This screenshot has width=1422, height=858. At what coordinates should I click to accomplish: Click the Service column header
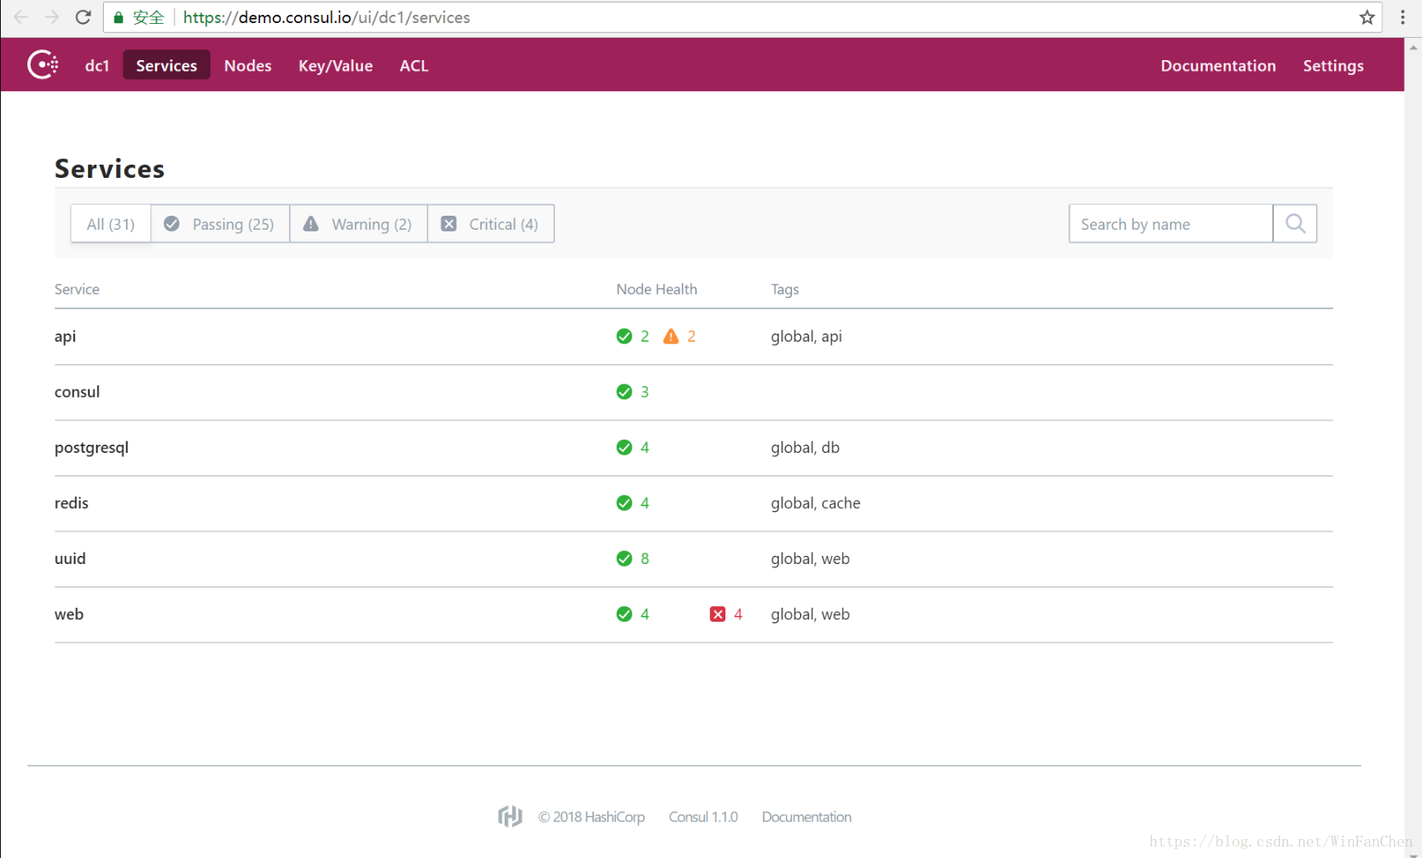tap(77, 289)
